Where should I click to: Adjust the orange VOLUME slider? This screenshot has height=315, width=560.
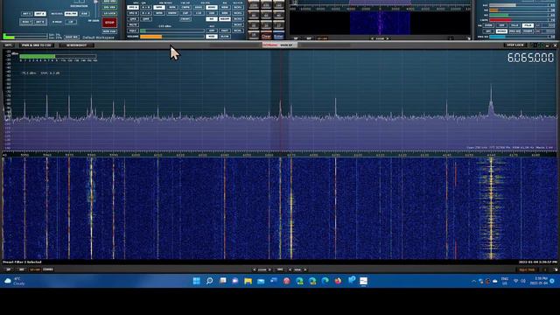(x=172, y=37)
